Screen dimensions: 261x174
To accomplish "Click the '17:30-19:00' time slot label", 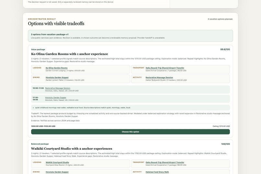I will (35, 99).
